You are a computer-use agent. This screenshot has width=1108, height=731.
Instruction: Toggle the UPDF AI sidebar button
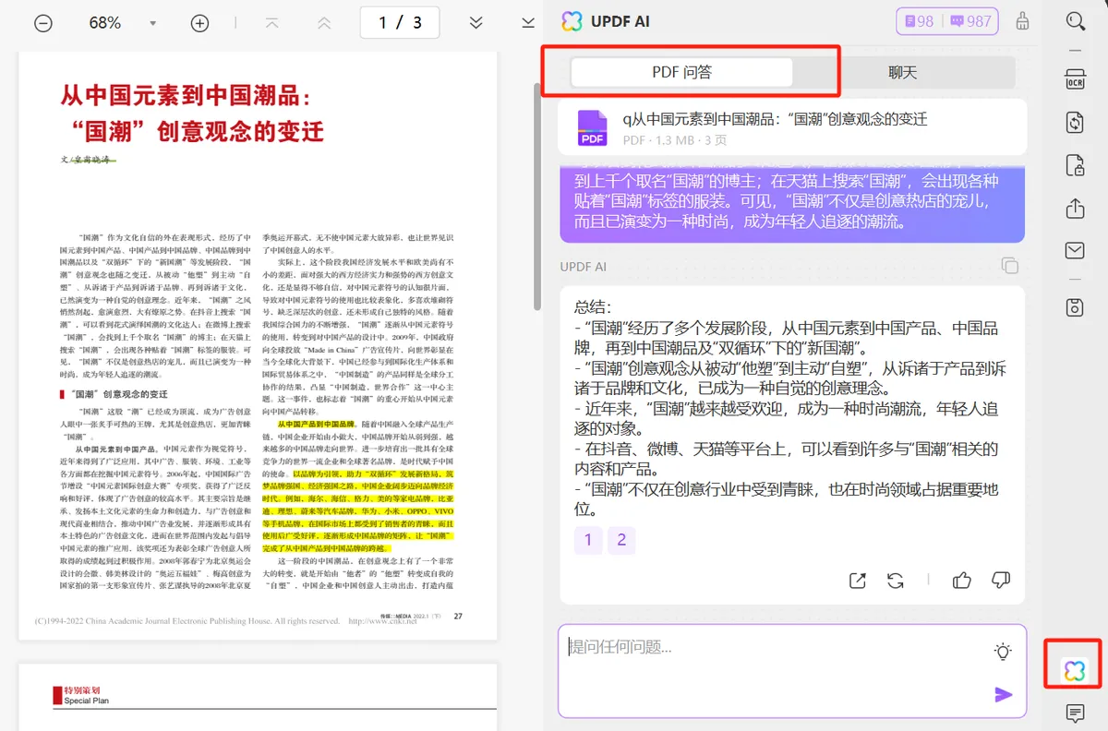[1074, 671]
